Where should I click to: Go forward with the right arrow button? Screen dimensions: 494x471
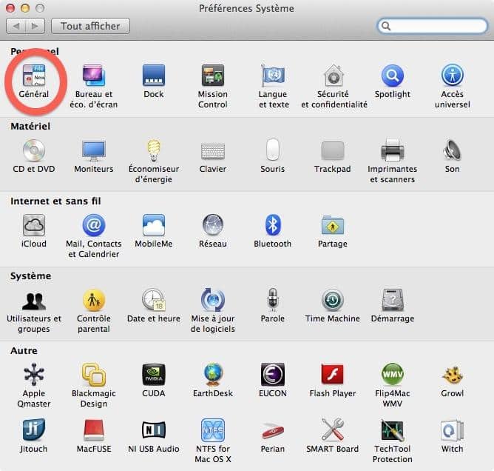[x=35, y=26]
